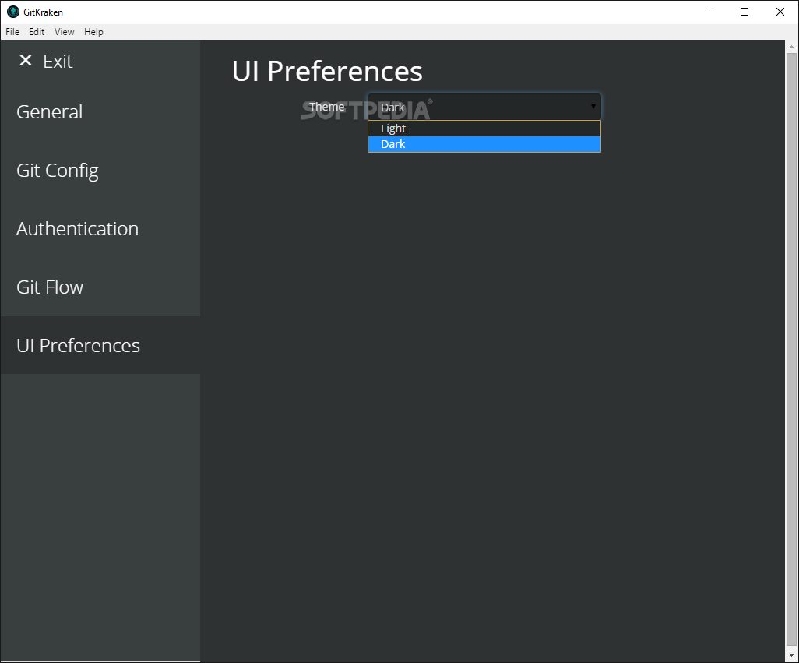Viewport: 799px width, 663px height.
Task: Click the vertical scrollbar thumb
Action: point(791,348)
